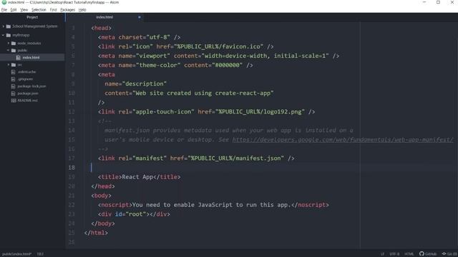Click the HTML grammar selector

click(x=409, y=254)
